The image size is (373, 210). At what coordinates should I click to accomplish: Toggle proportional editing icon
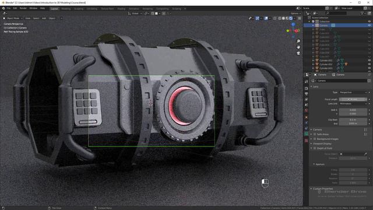click(164, 13)
